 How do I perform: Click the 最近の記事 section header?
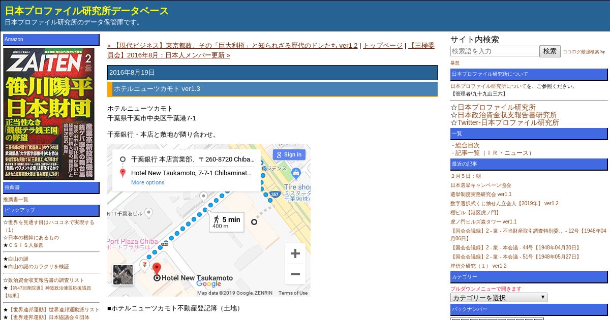point(529,165)
